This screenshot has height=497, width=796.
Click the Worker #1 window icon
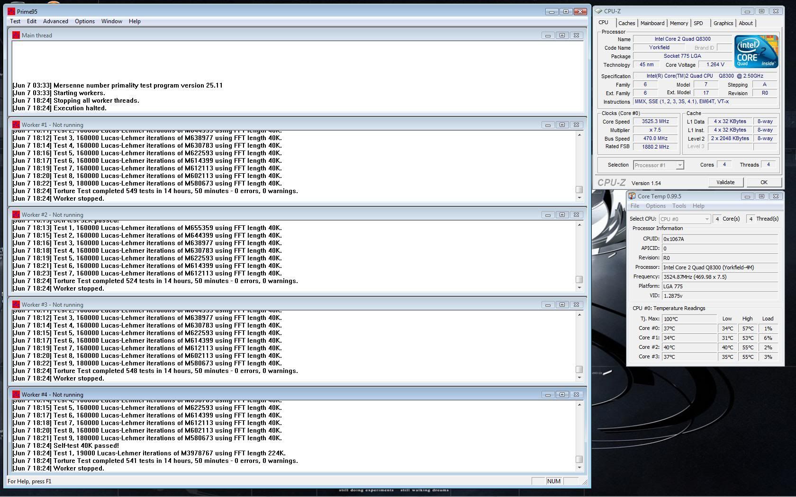(16, 125)
